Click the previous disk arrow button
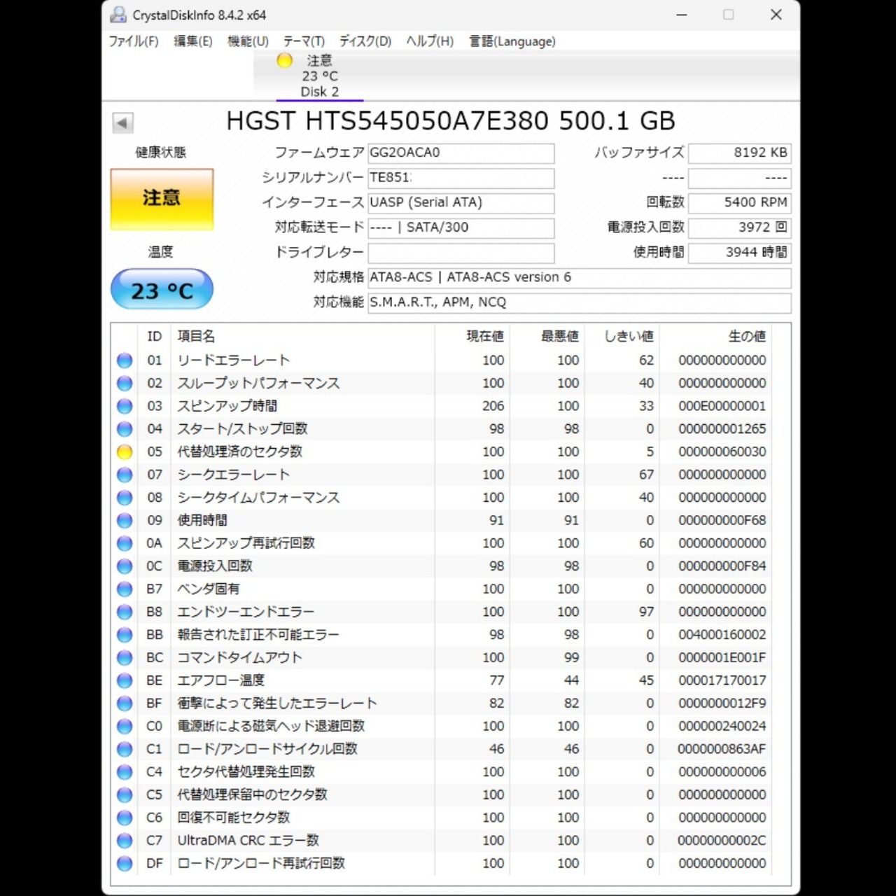 (122, 123)
